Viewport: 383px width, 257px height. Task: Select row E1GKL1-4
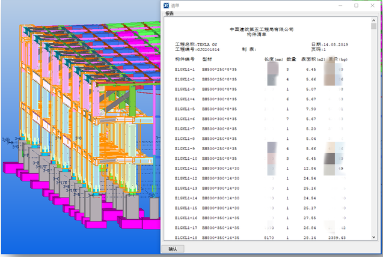pyautogui.click(x=260, y=99)
